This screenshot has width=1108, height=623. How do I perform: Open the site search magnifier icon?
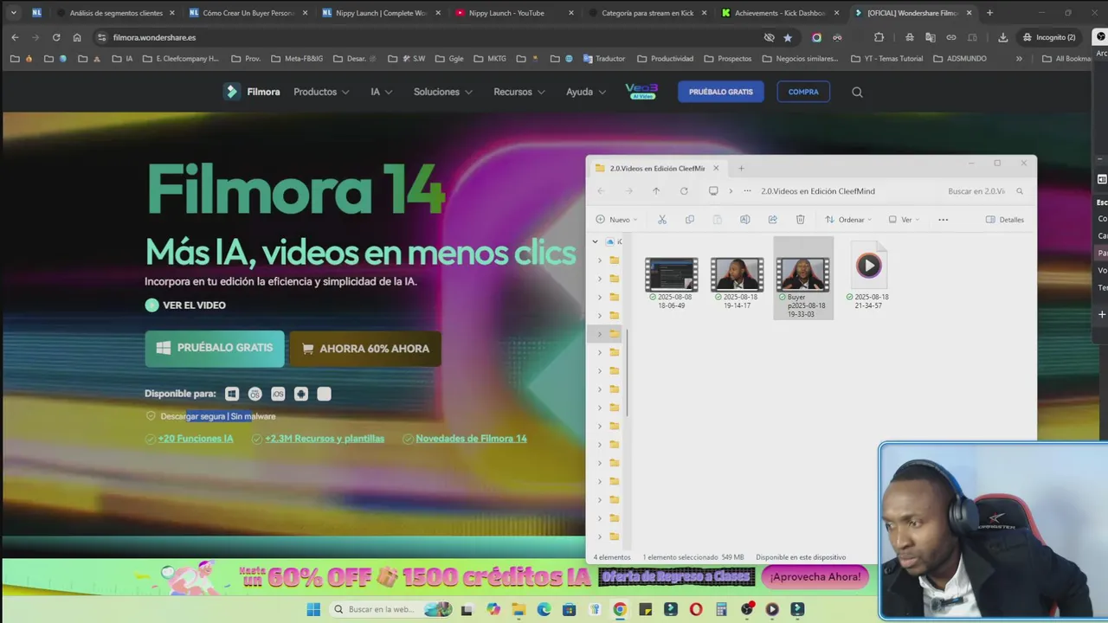point(857,92)
